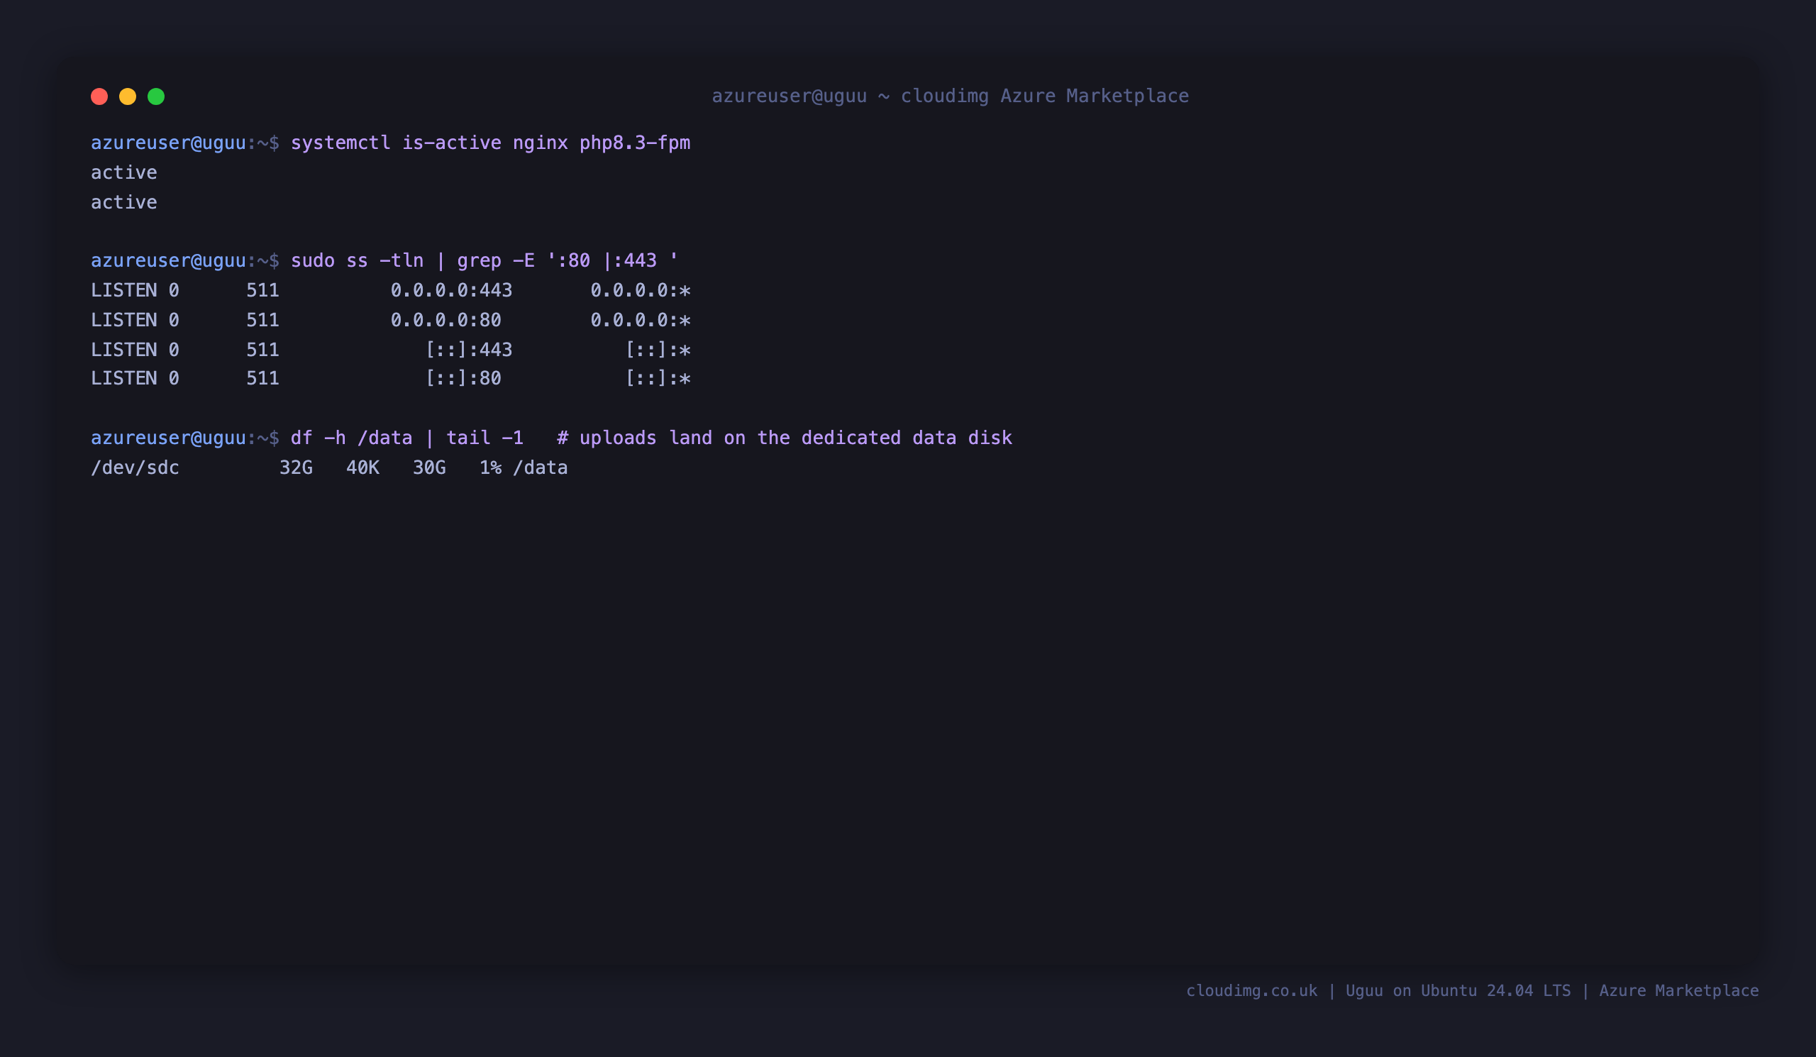1816x1057 pixels.
Task: Click the disk size value '32G'
Action: (297, 468)
